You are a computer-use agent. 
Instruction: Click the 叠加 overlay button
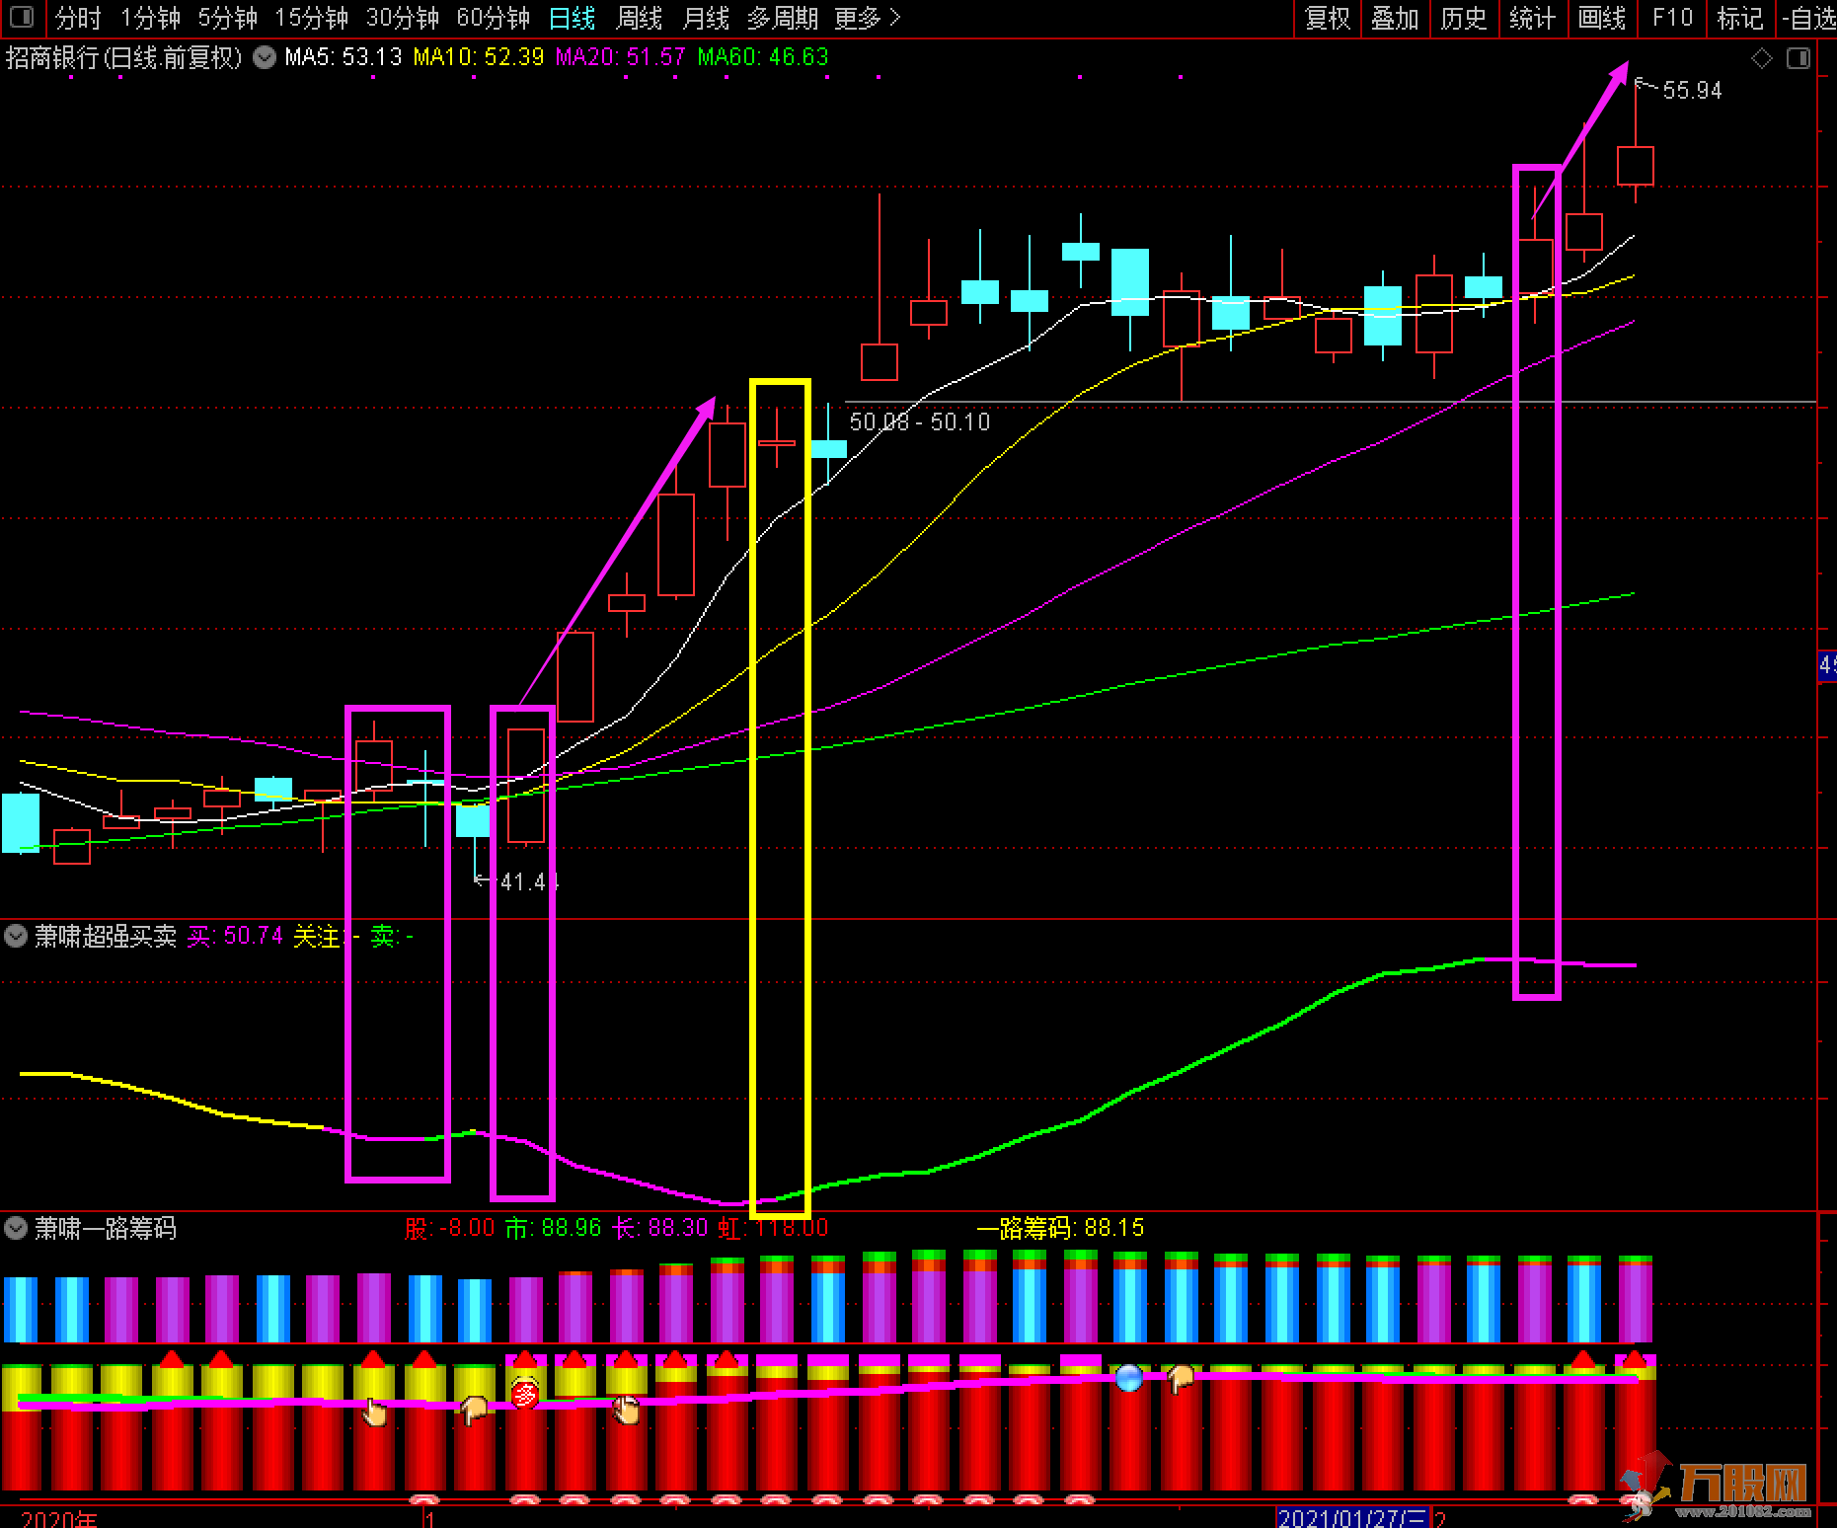click(1395, 18)
